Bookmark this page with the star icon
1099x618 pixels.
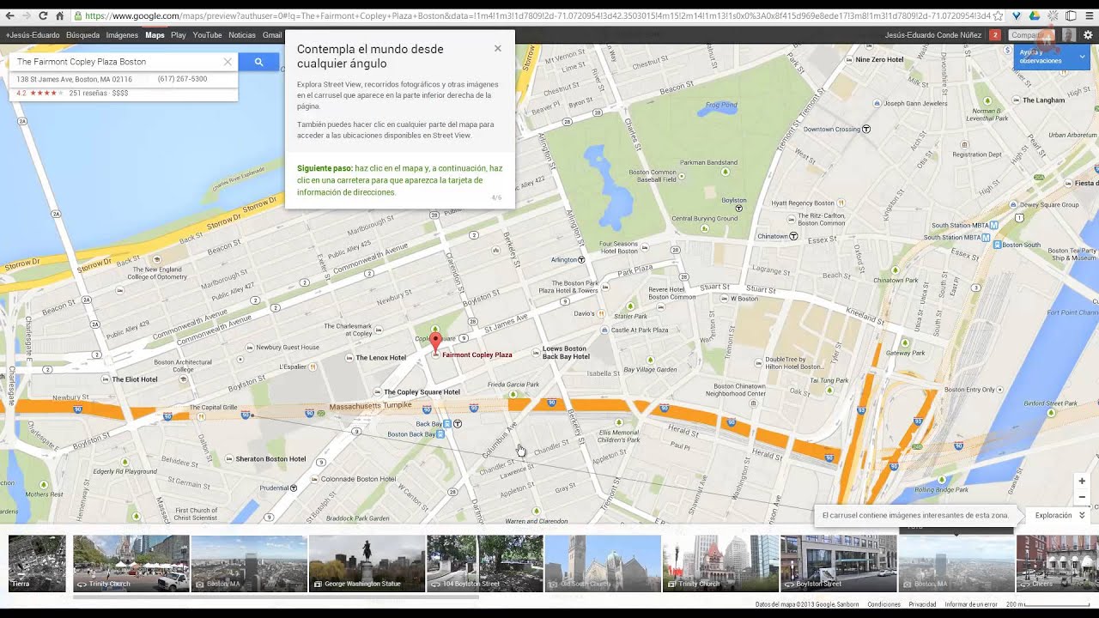point(998,15)
